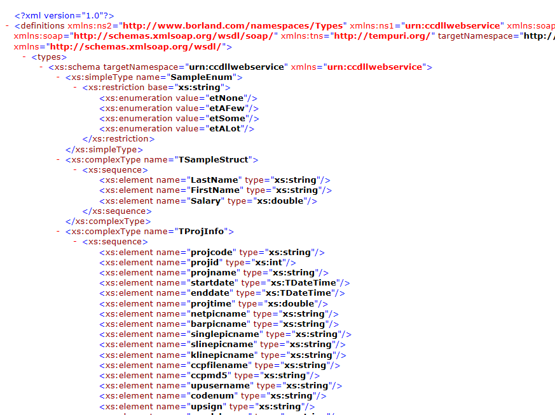The height and width of the screenshot is (415, 555).
Task: Collapse the SampleEnum simpleType node
Action: tap(59, 77)
